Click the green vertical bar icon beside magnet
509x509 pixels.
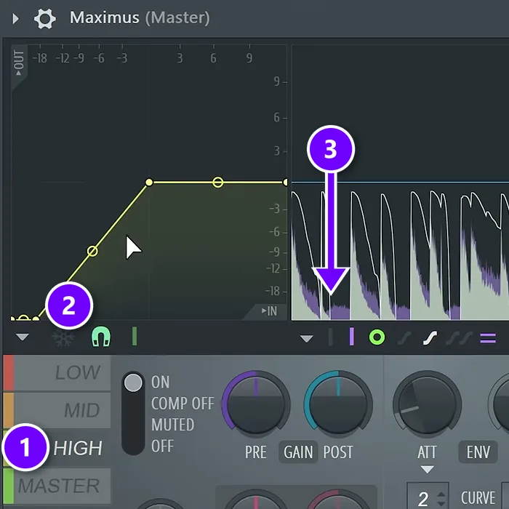[x=135, y=336]
